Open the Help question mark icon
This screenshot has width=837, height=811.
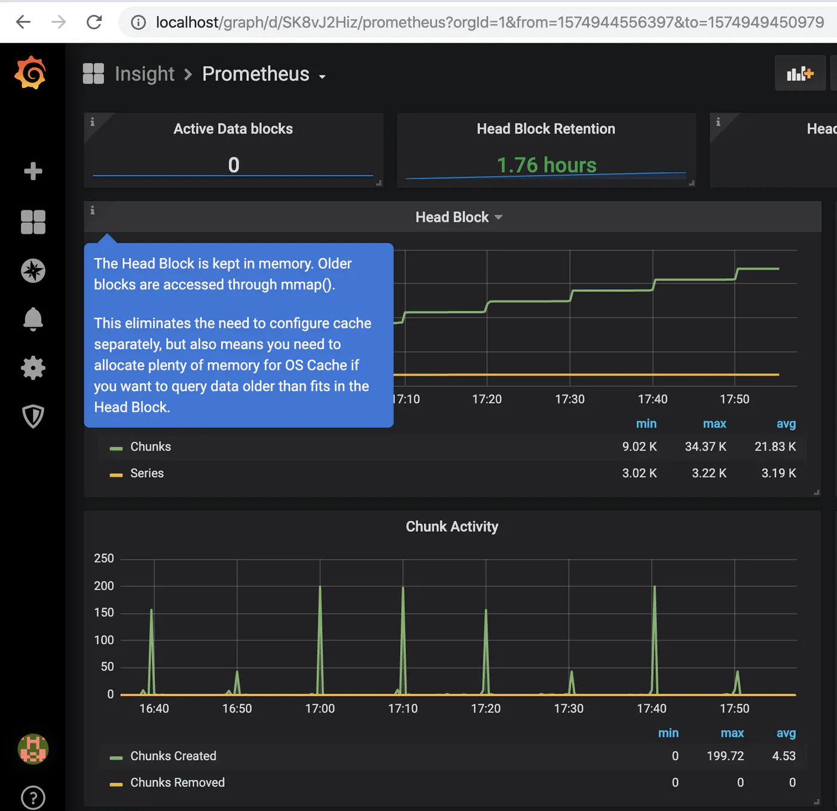33,797
